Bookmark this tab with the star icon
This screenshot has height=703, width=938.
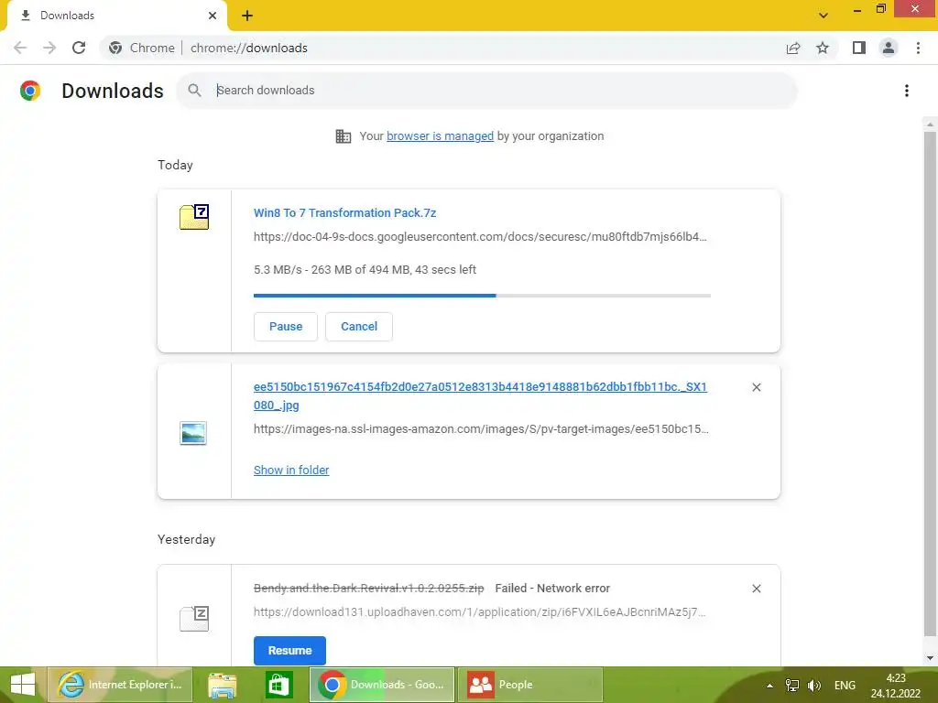(823, 48)
